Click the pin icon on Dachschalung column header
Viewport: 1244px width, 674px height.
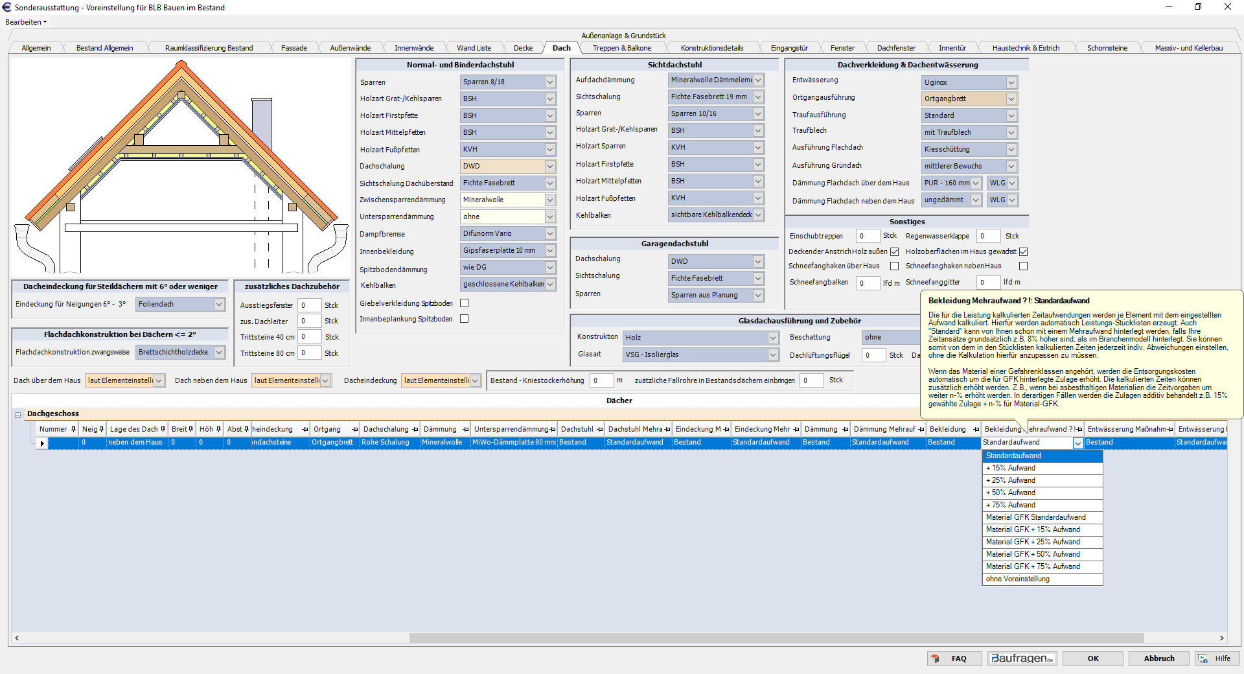point(415,429)
